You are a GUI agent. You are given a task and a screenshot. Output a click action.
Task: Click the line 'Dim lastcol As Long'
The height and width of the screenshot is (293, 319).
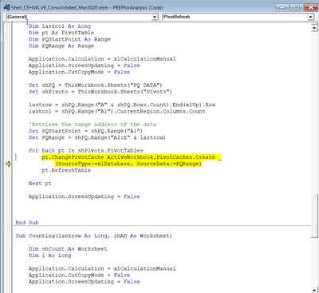pyautogui.click(x=60, y=26)
